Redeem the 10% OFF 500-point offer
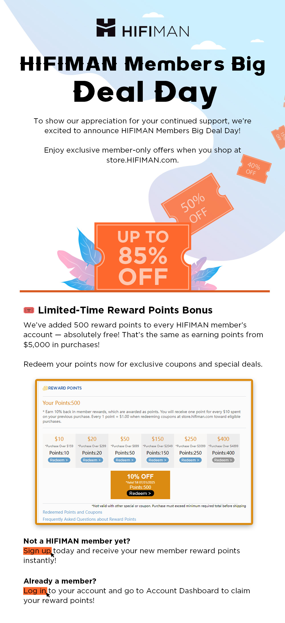Image resolution: width=285 pixels, height=623 pixels. pyautogui.click(x=140, y=494)
